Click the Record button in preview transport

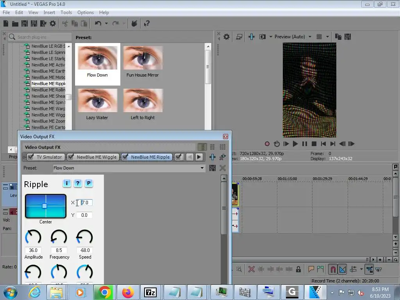click(x=267, y=144)
